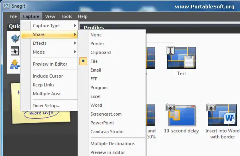Open the Tools menu
This screenshot has width=240, height=156.
point(66,16)
